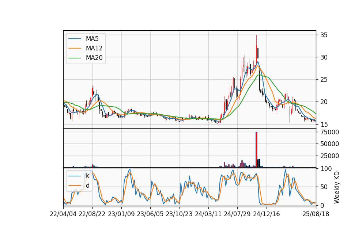
Task: Click the green MA20 peak near 26
Action: pos(259,75)
